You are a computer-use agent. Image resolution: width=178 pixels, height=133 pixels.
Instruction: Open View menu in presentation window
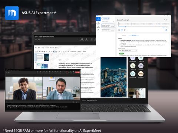click(43, 48)
